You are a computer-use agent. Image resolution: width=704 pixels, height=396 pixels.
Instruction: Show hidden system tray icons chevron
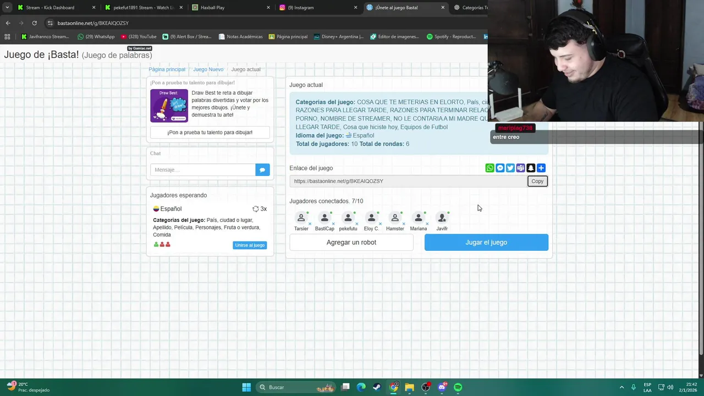click(621, 387)
